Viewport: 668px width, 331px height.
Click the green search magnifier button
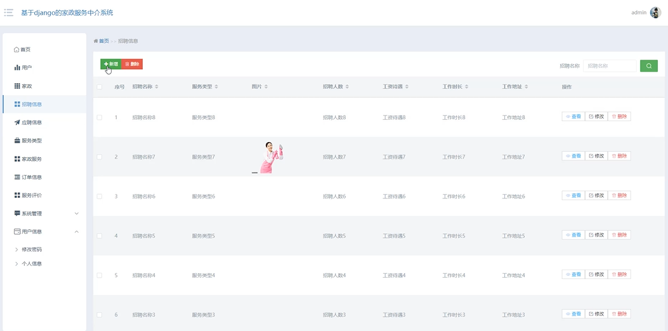[x=648, y=66]
